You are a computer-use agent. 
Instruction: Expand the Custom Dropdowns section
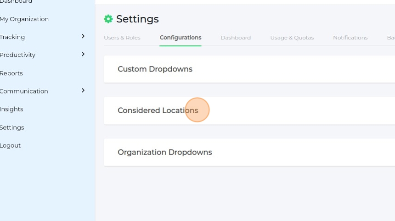[155, 69]
